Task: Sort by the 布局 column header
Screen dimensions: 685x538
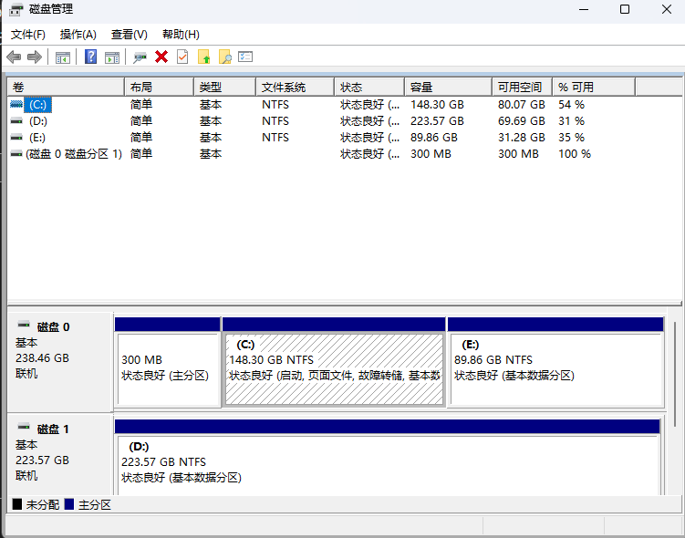Action: 160,87
